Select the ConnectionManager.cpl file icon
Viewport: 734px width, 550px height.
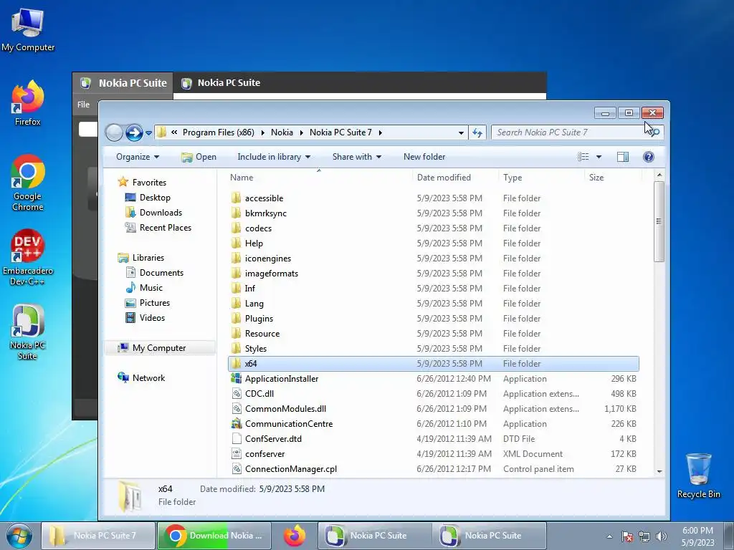(237, 468)
